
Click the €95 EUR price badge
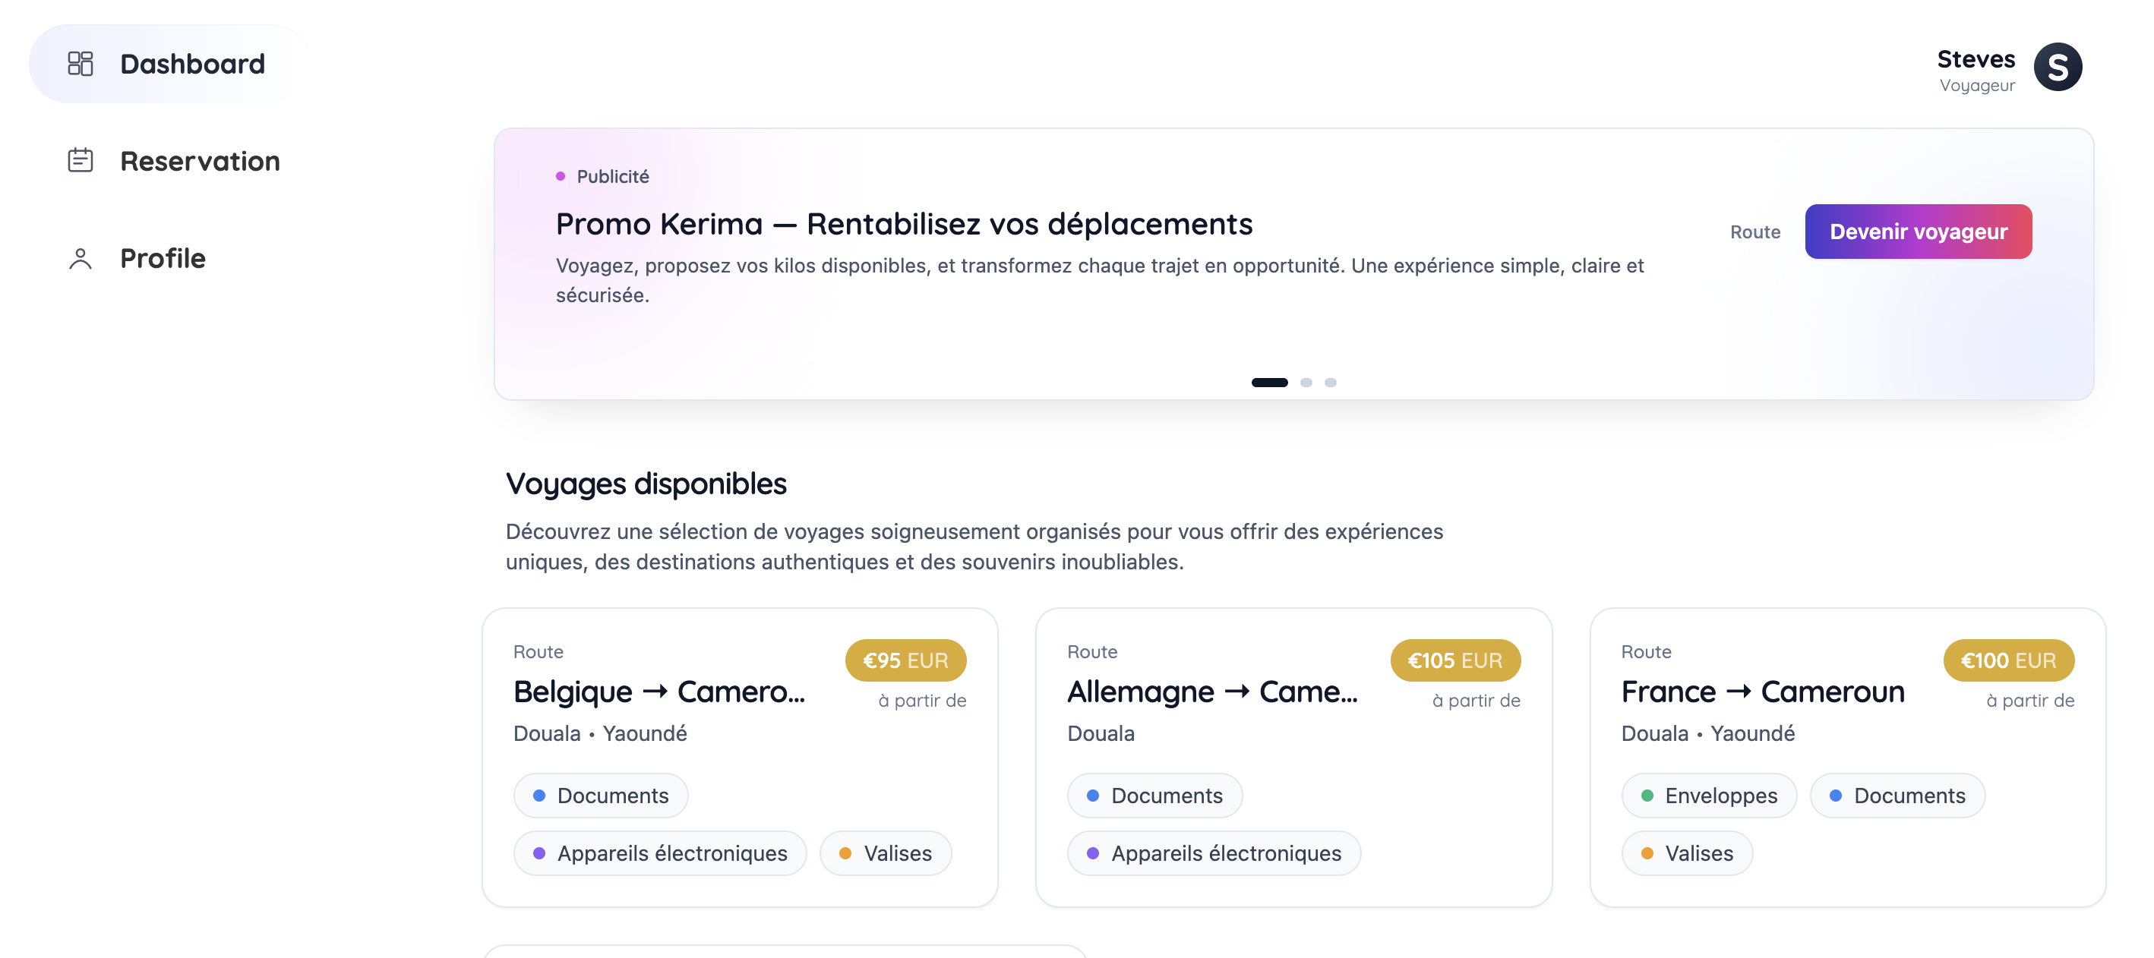pos(905,660)
